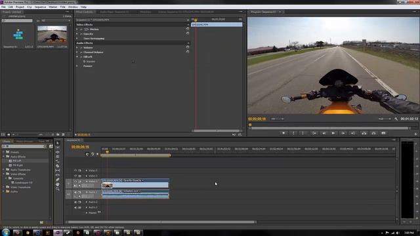The width and height of the screenshot is (420, 236).
Task: Toggle the Fill Left bypass checkbox
Action: pos(133,62)
